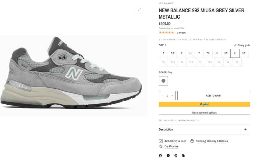Select the Gray color swatch

coord(163,81)
